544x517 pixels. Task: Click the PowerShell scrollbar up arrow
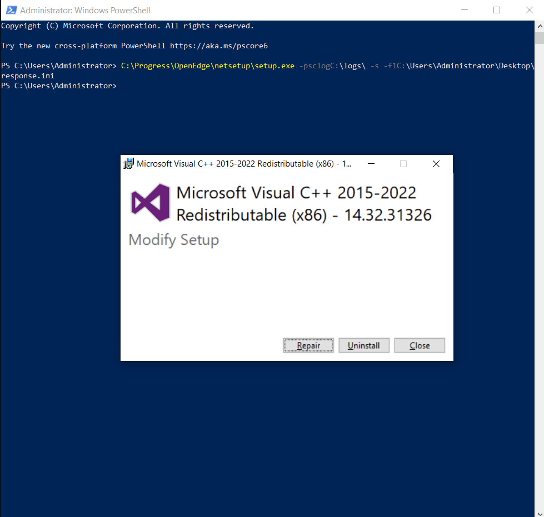pos(540,26)
